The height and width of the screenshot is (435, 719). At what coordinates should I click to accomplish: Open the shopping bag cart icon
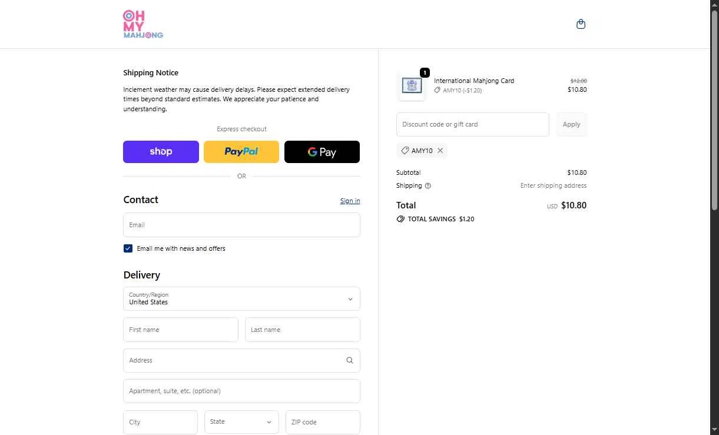(581, 24)
